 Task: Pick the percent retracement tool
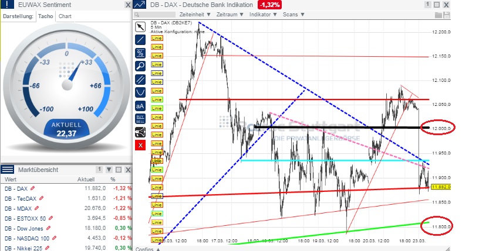[140, 53]
